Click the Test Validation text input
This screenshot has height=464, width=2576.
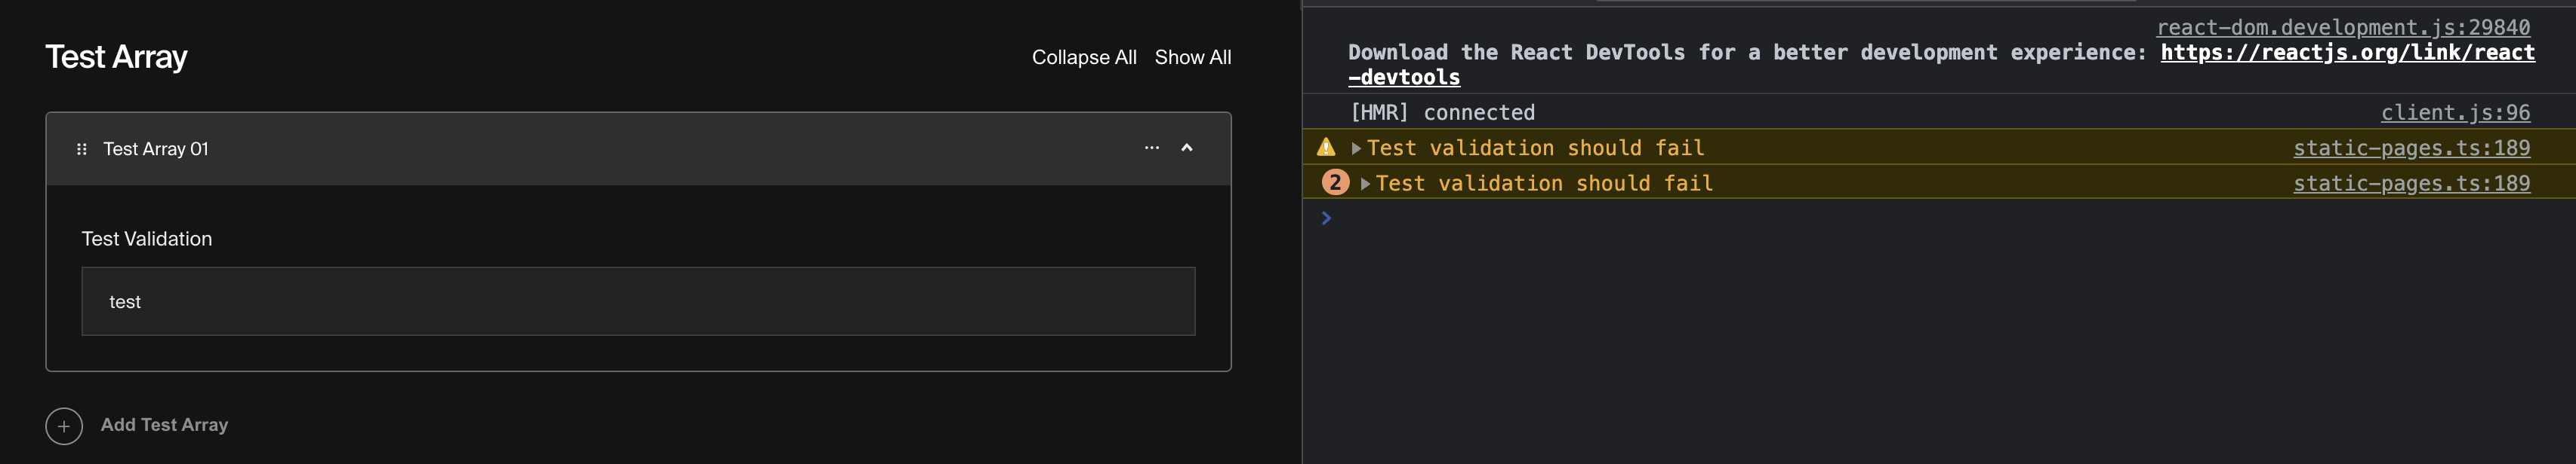click(637, 301)
